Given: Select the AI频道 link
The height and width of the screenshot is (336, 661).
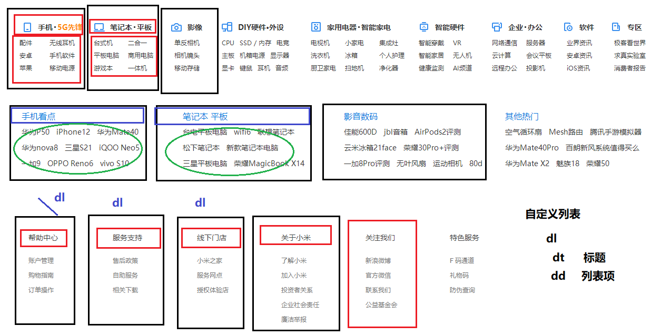Looking at the screenshot, I should (x=462, y=68).
